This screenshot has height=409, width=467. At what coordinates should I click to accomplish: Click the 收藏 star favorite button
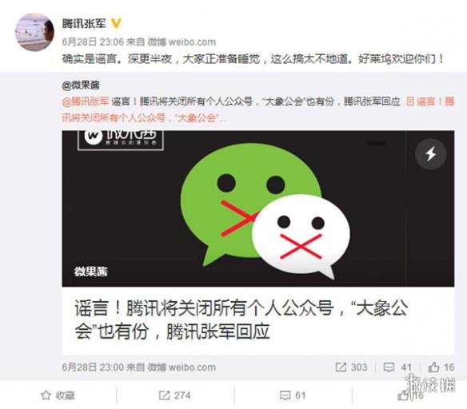pyautogui.click(x=58, y=395)
